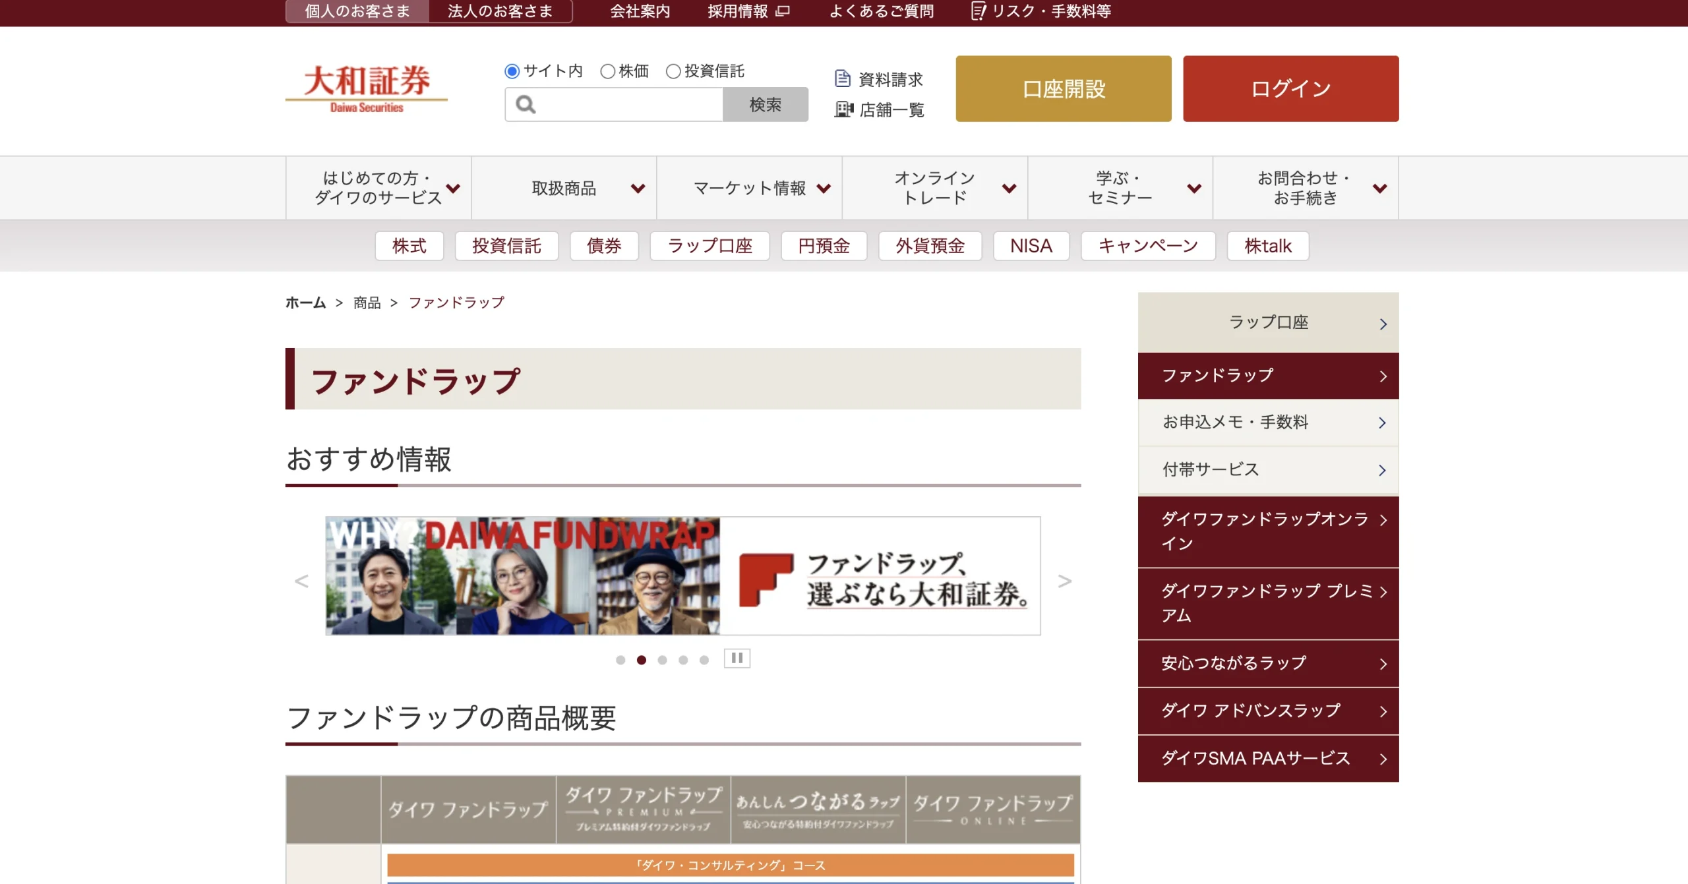Select the サイト内 search radio button
1688x884 pixels.
point(512,71)
